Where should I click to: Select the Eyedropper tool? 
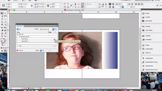click(x=5, y=33)
